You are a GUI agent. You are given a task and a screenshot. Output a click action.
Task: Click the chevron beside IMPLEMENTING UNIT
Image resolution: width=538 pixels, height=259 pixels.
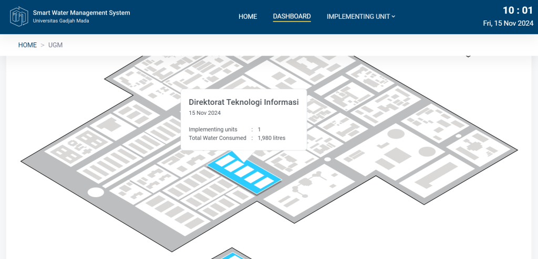point(394,17)
